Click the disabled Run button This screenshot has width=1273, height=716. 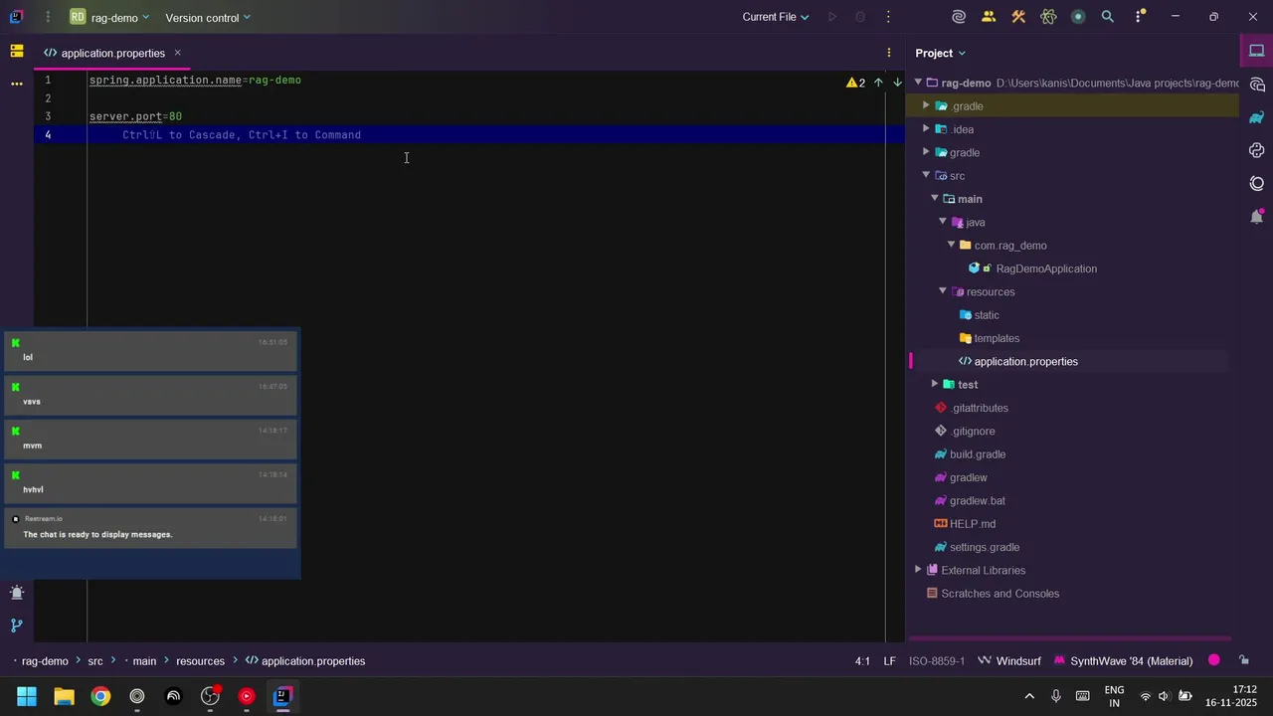point(832,17)
